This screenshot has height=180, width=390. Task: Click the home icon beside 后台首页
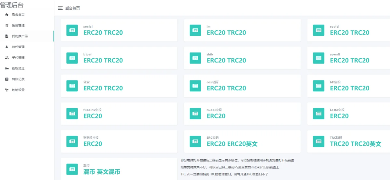pyautogui.click(x=7, y=14)
